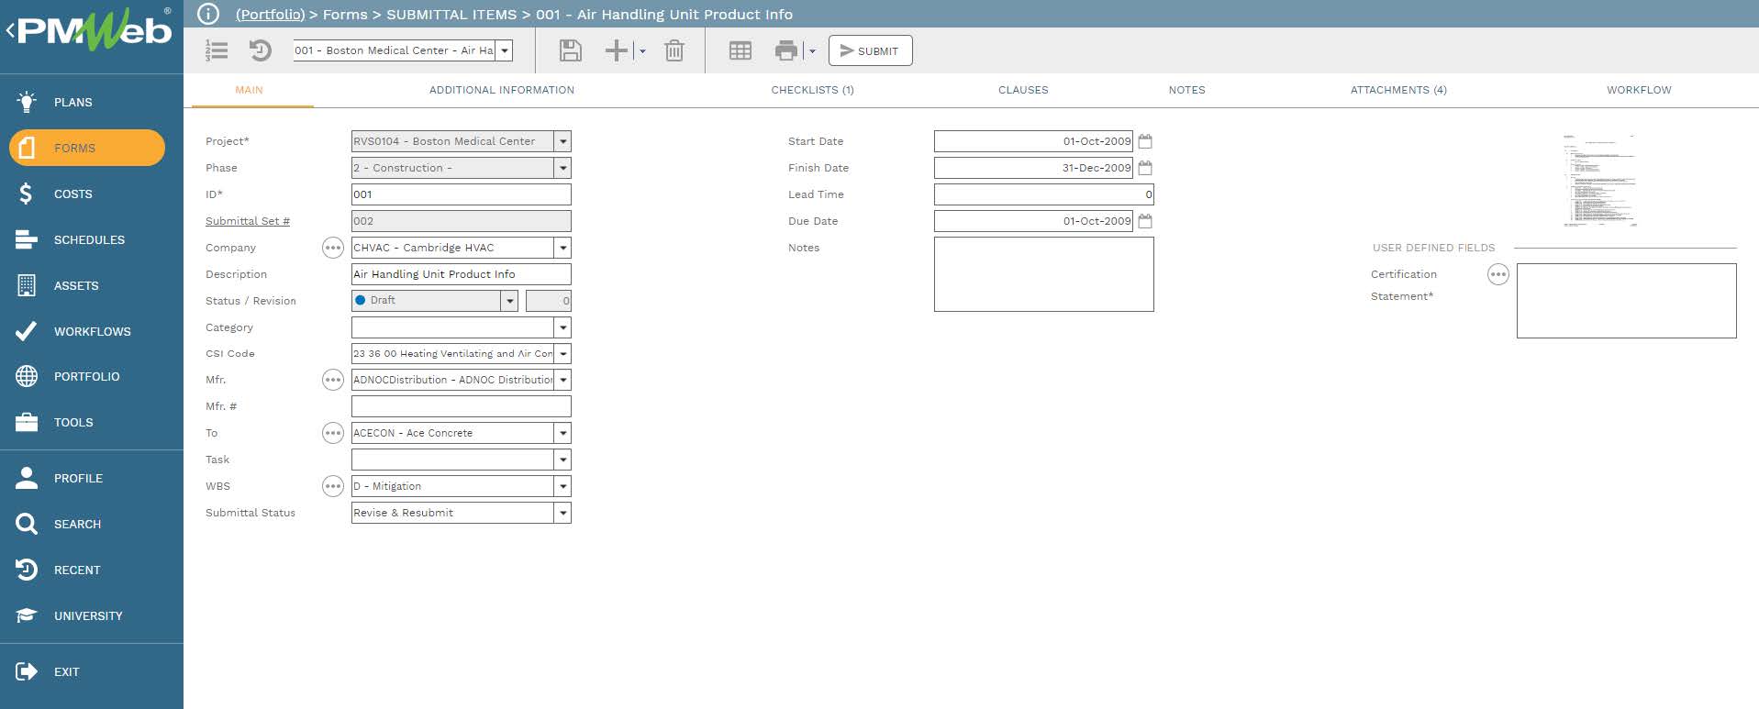Collapse the sidebar using the PMWeb logo arrow
The width and height of the screenshot is (1759, 709).
[10, 31]
